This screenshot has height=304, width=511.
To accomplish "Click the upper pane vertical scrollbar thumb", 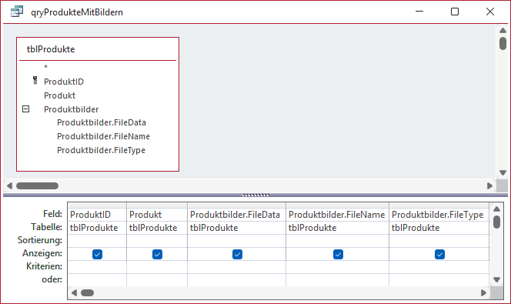I will click(x=503, y=43).
